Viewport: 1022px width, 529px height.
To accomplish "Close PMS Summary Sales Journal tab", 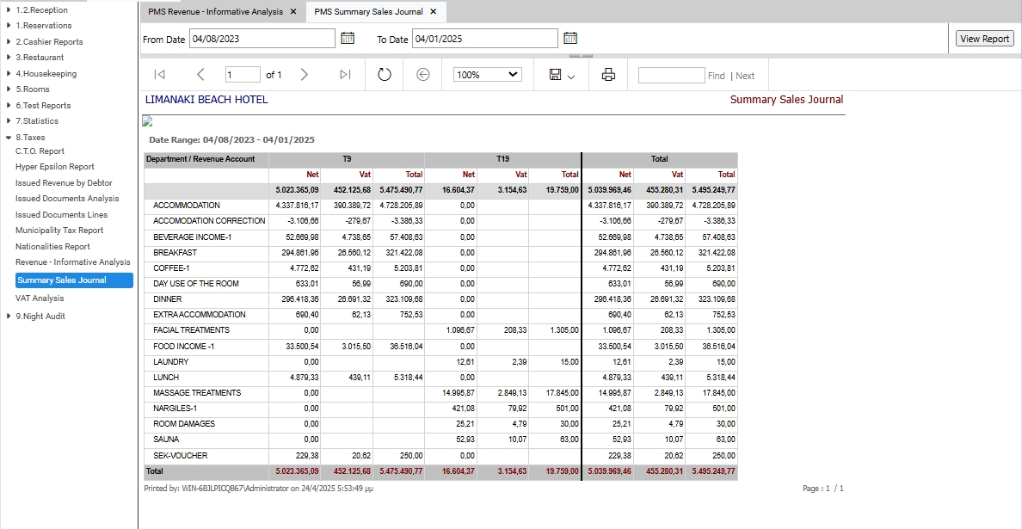I will [x=433, y=12].
